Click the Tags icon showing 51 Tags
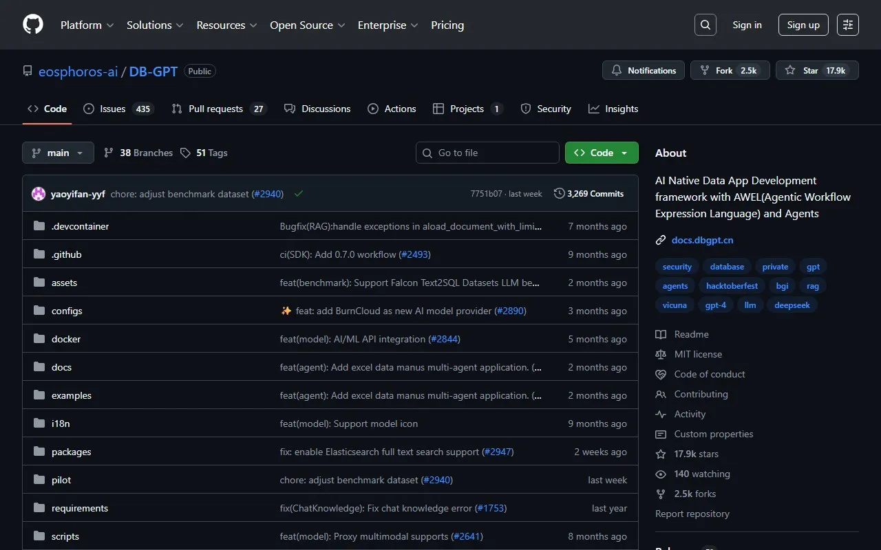Image resolution: width=881 pixels, height=550 pixels. coord(185,153)
